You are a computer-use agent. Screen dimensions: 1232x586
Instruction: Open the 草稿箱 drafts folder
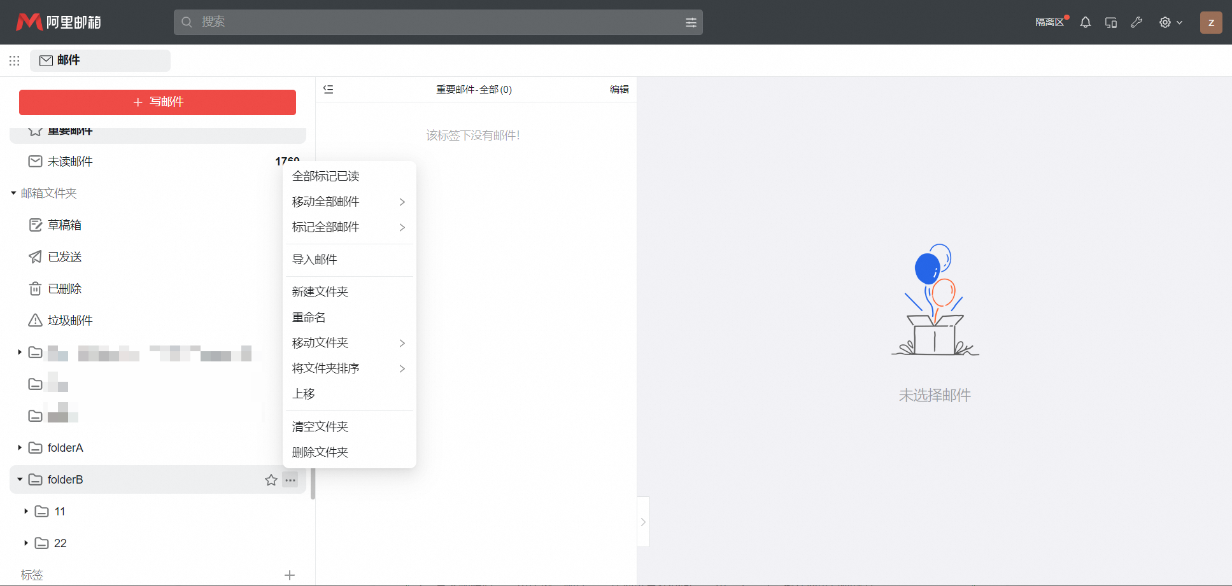[64, 225]
